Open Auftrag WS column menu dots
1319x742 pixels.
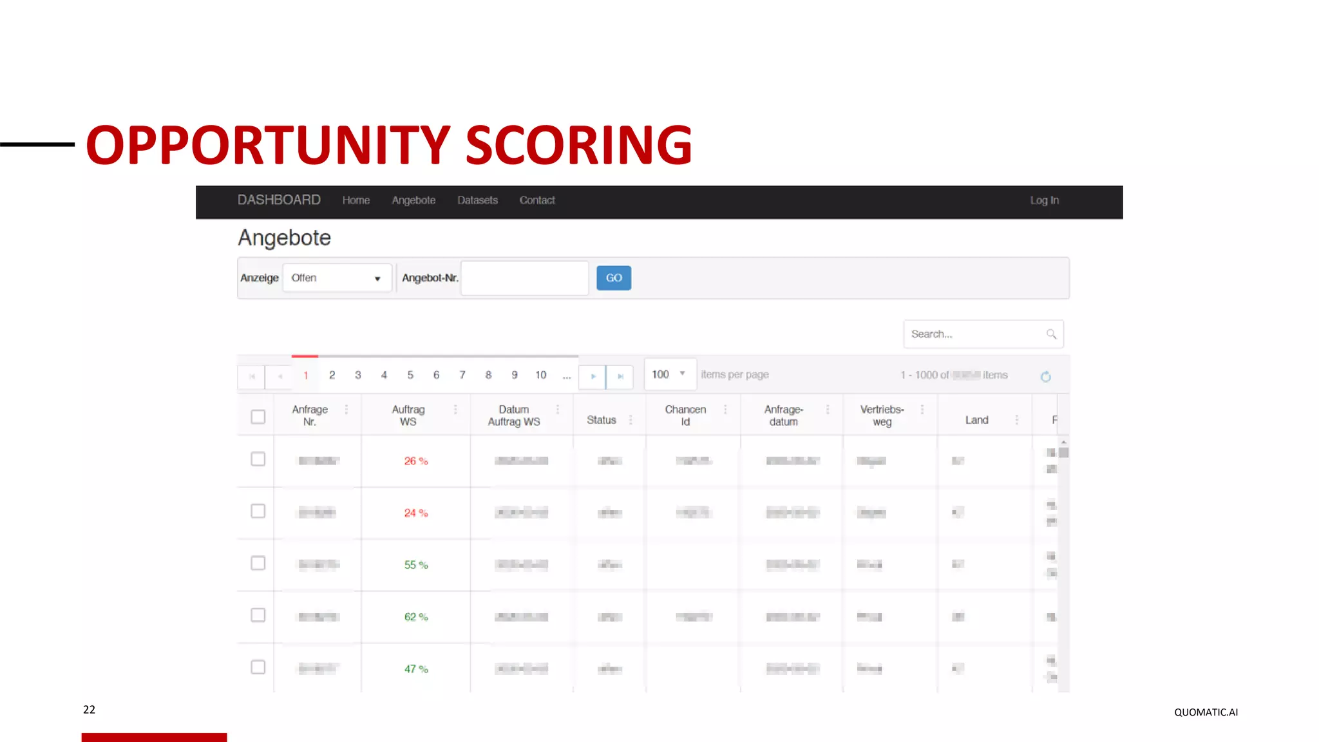[x=455, y=410]
